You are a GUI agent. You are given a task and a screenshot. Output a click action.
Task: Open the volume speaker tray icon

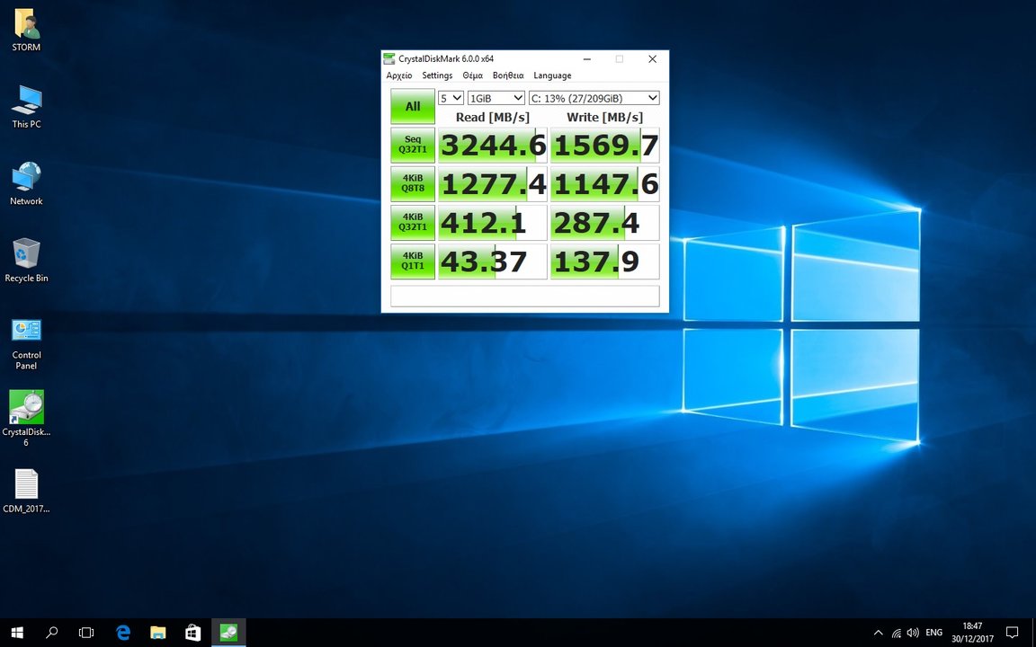tap(913, 633)
